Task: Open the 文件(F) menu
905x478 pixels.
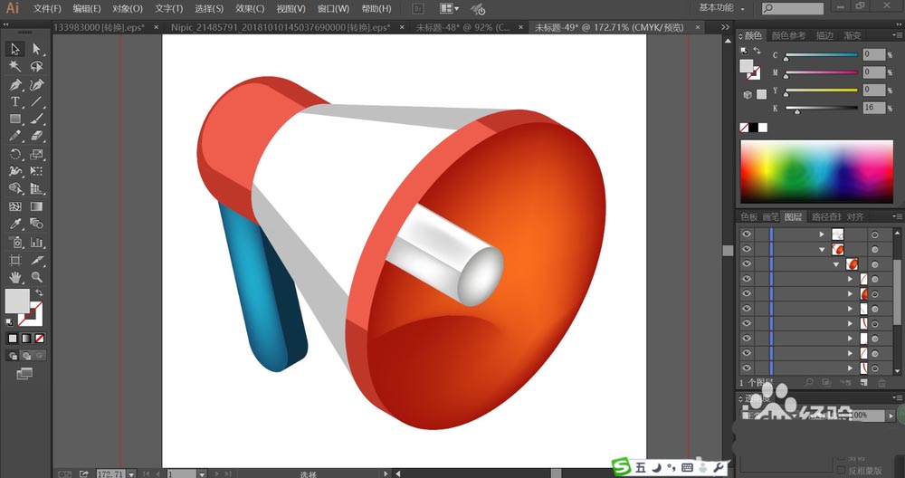Action: coord(47,9)
